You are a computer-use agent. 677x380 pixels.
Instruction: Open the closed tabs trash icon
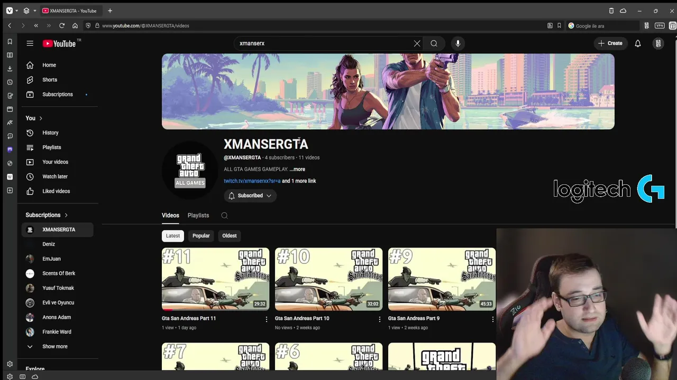coord(611,11)
